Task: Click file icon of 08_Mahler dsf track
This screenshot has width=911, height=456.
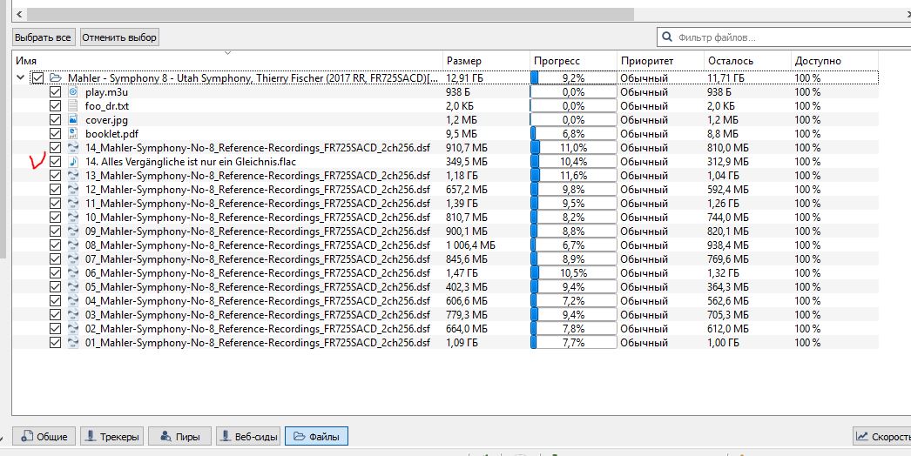Action: pos(72,245)
